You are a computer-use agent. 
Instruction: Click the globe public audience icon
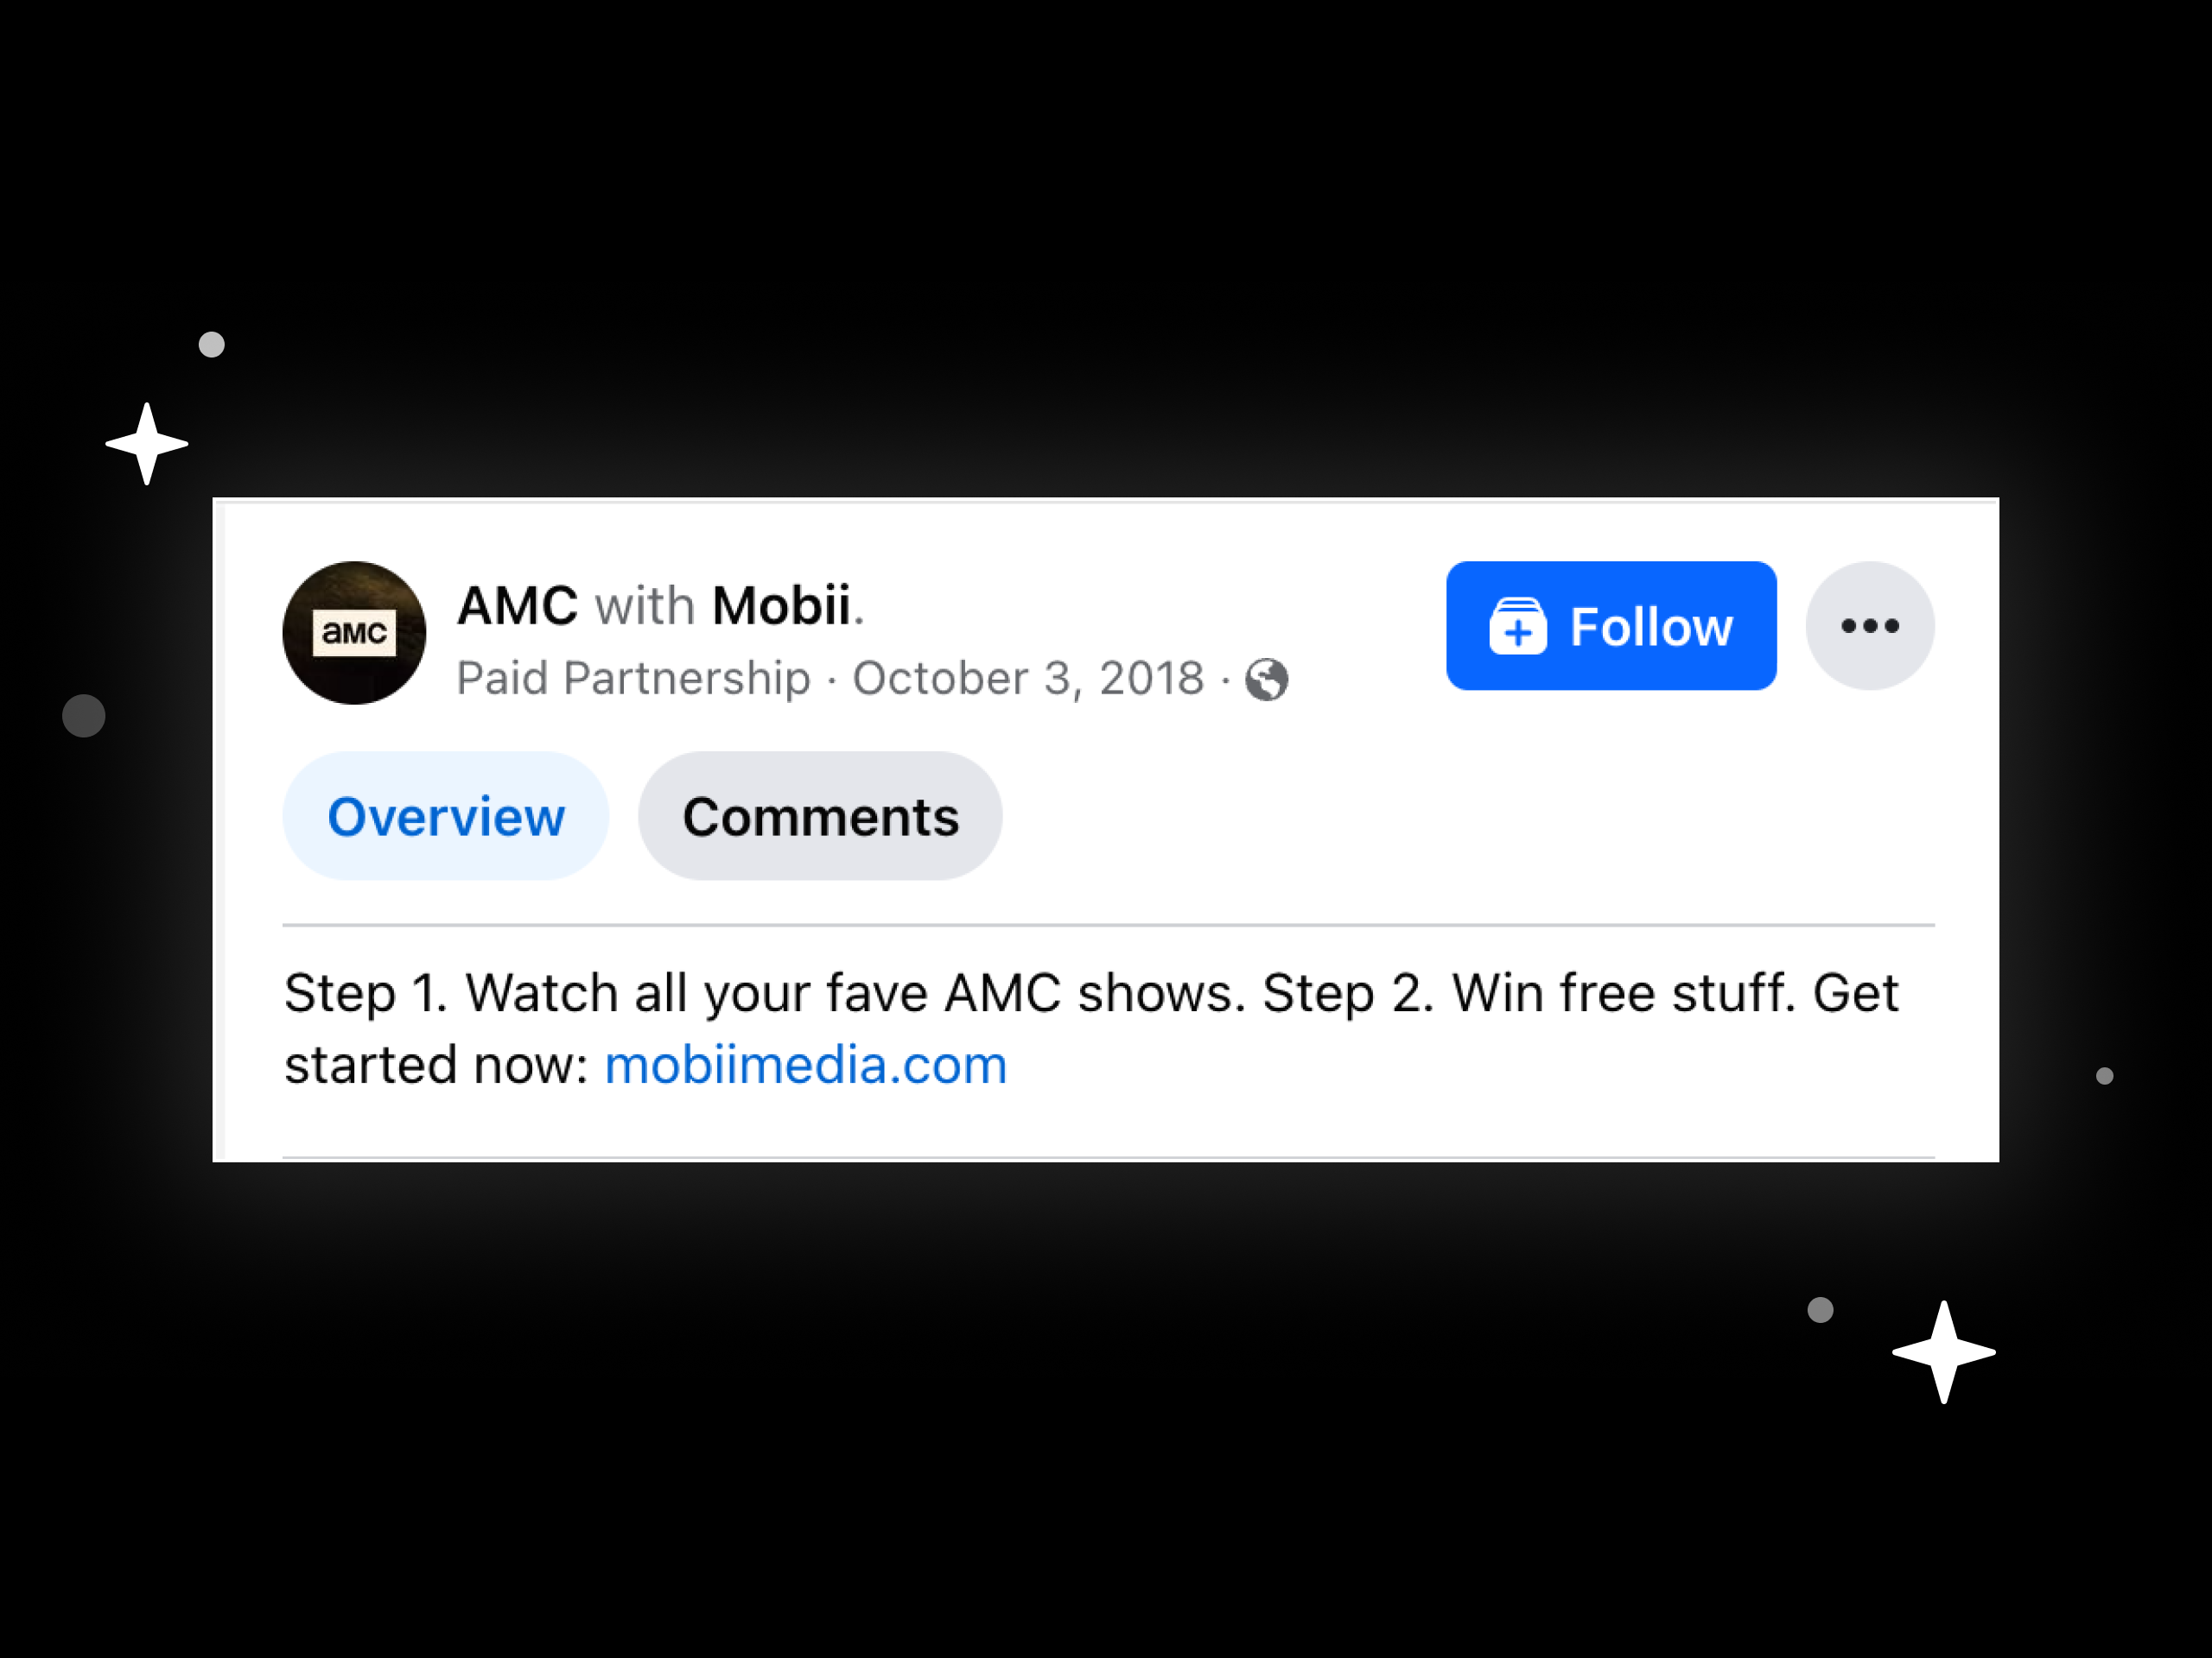coord(1266,680)
